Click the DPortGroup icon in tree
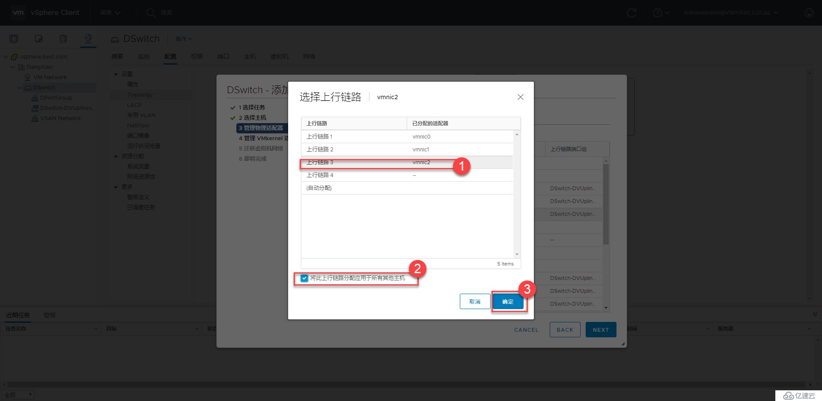The height and width of the screenshot is (401, 822). tap(35, 98)
